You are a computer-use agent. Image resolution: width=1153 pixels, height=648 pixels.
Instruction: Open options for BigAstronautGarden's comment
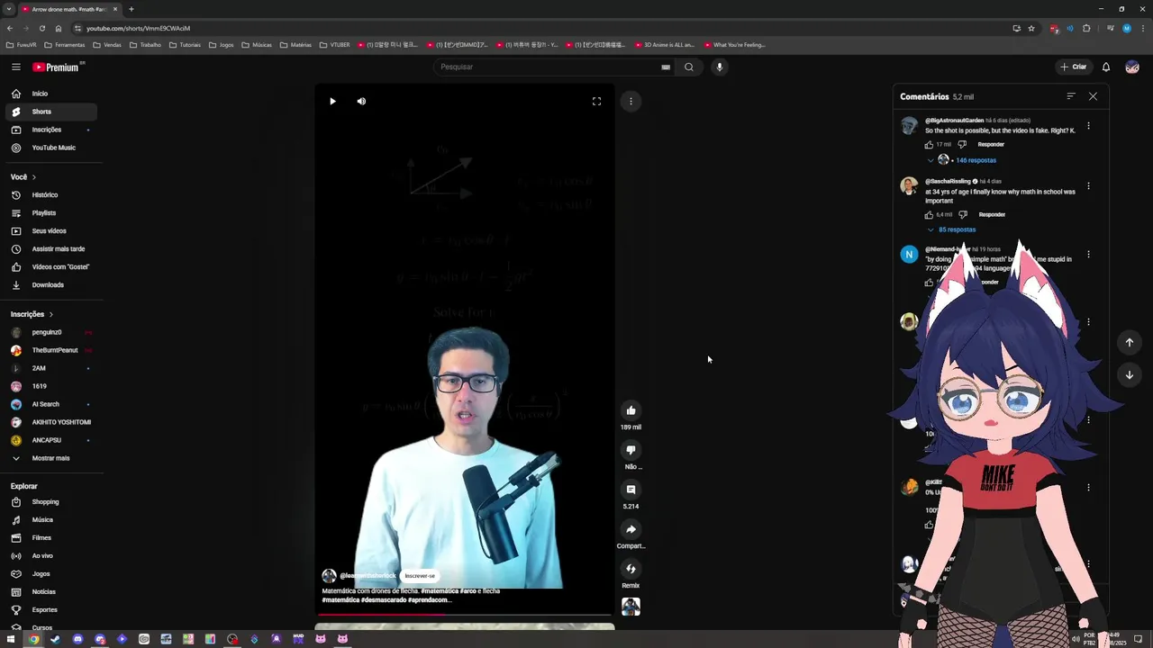tap(1088, 126)
